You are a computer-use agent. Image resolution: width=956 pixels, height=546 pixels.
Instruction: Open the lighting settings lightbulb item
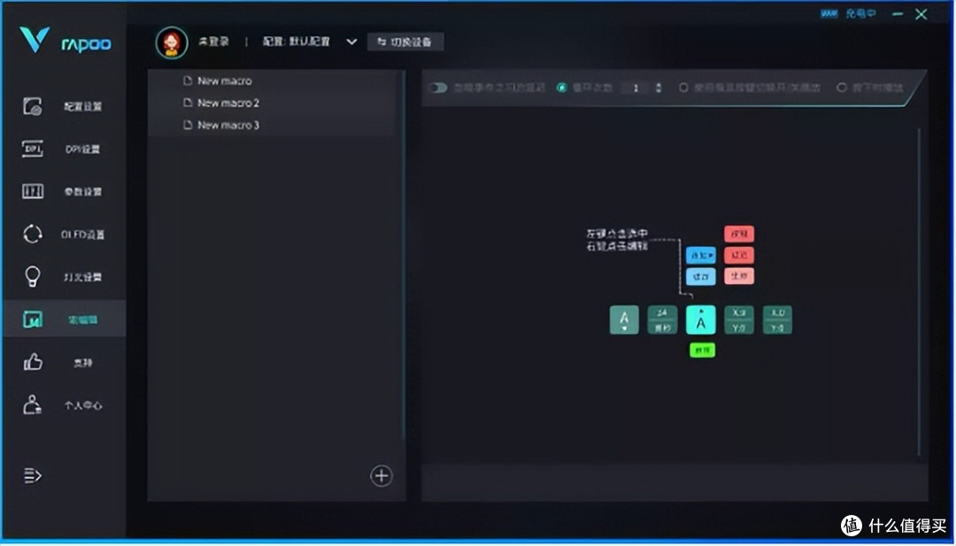pyautogui.click(x=64, y=277)
